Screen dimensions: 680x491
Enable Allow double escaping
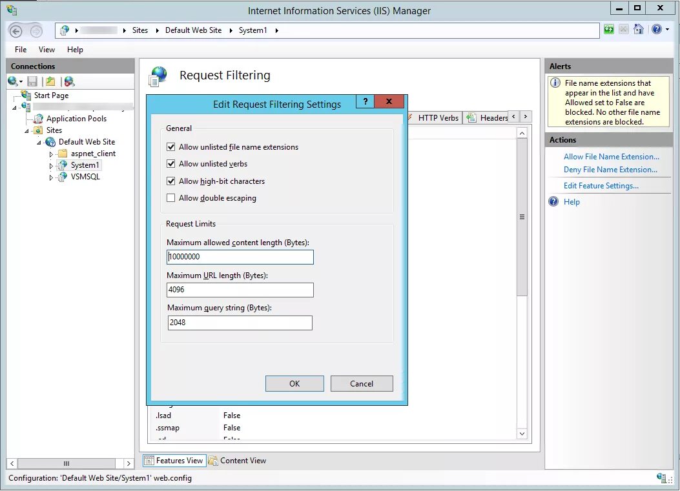pos(171,198)
